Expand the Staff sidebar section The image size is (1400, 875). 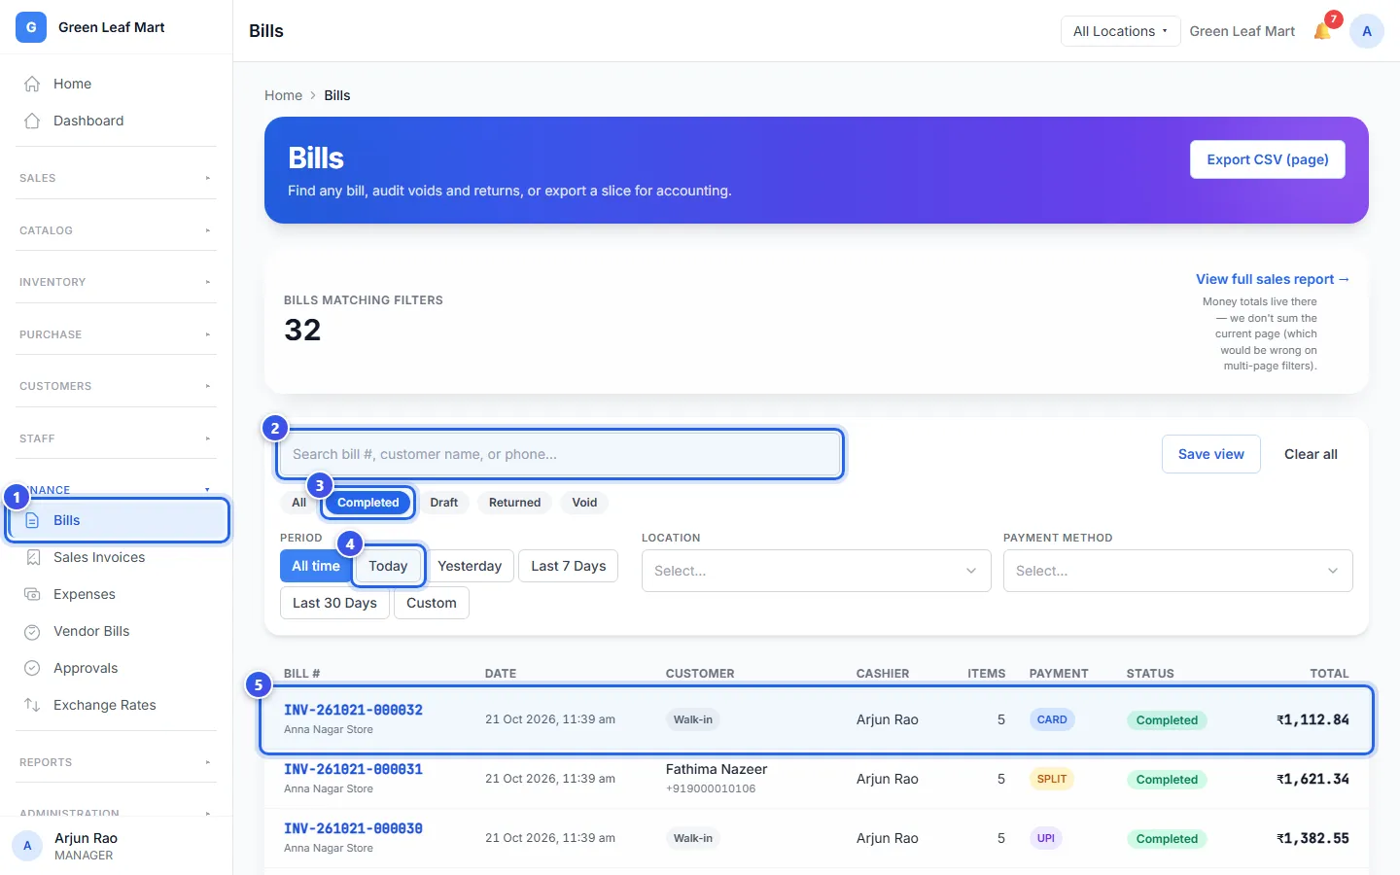click(116, 438)
